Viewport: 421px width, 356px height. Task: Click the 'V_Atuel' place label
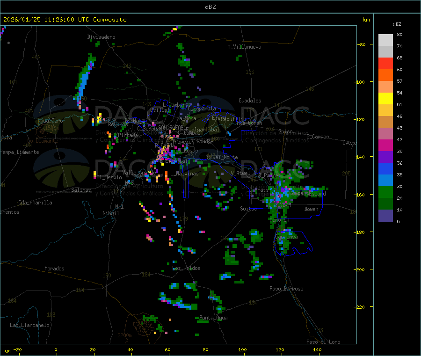(x=240, y=173)
